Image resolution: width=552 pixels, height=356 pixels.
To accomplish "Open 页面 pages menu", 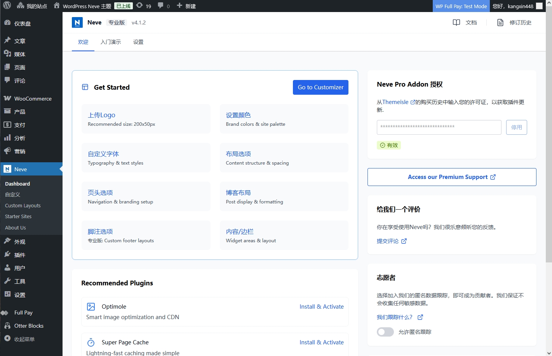I will pos(31,67).
